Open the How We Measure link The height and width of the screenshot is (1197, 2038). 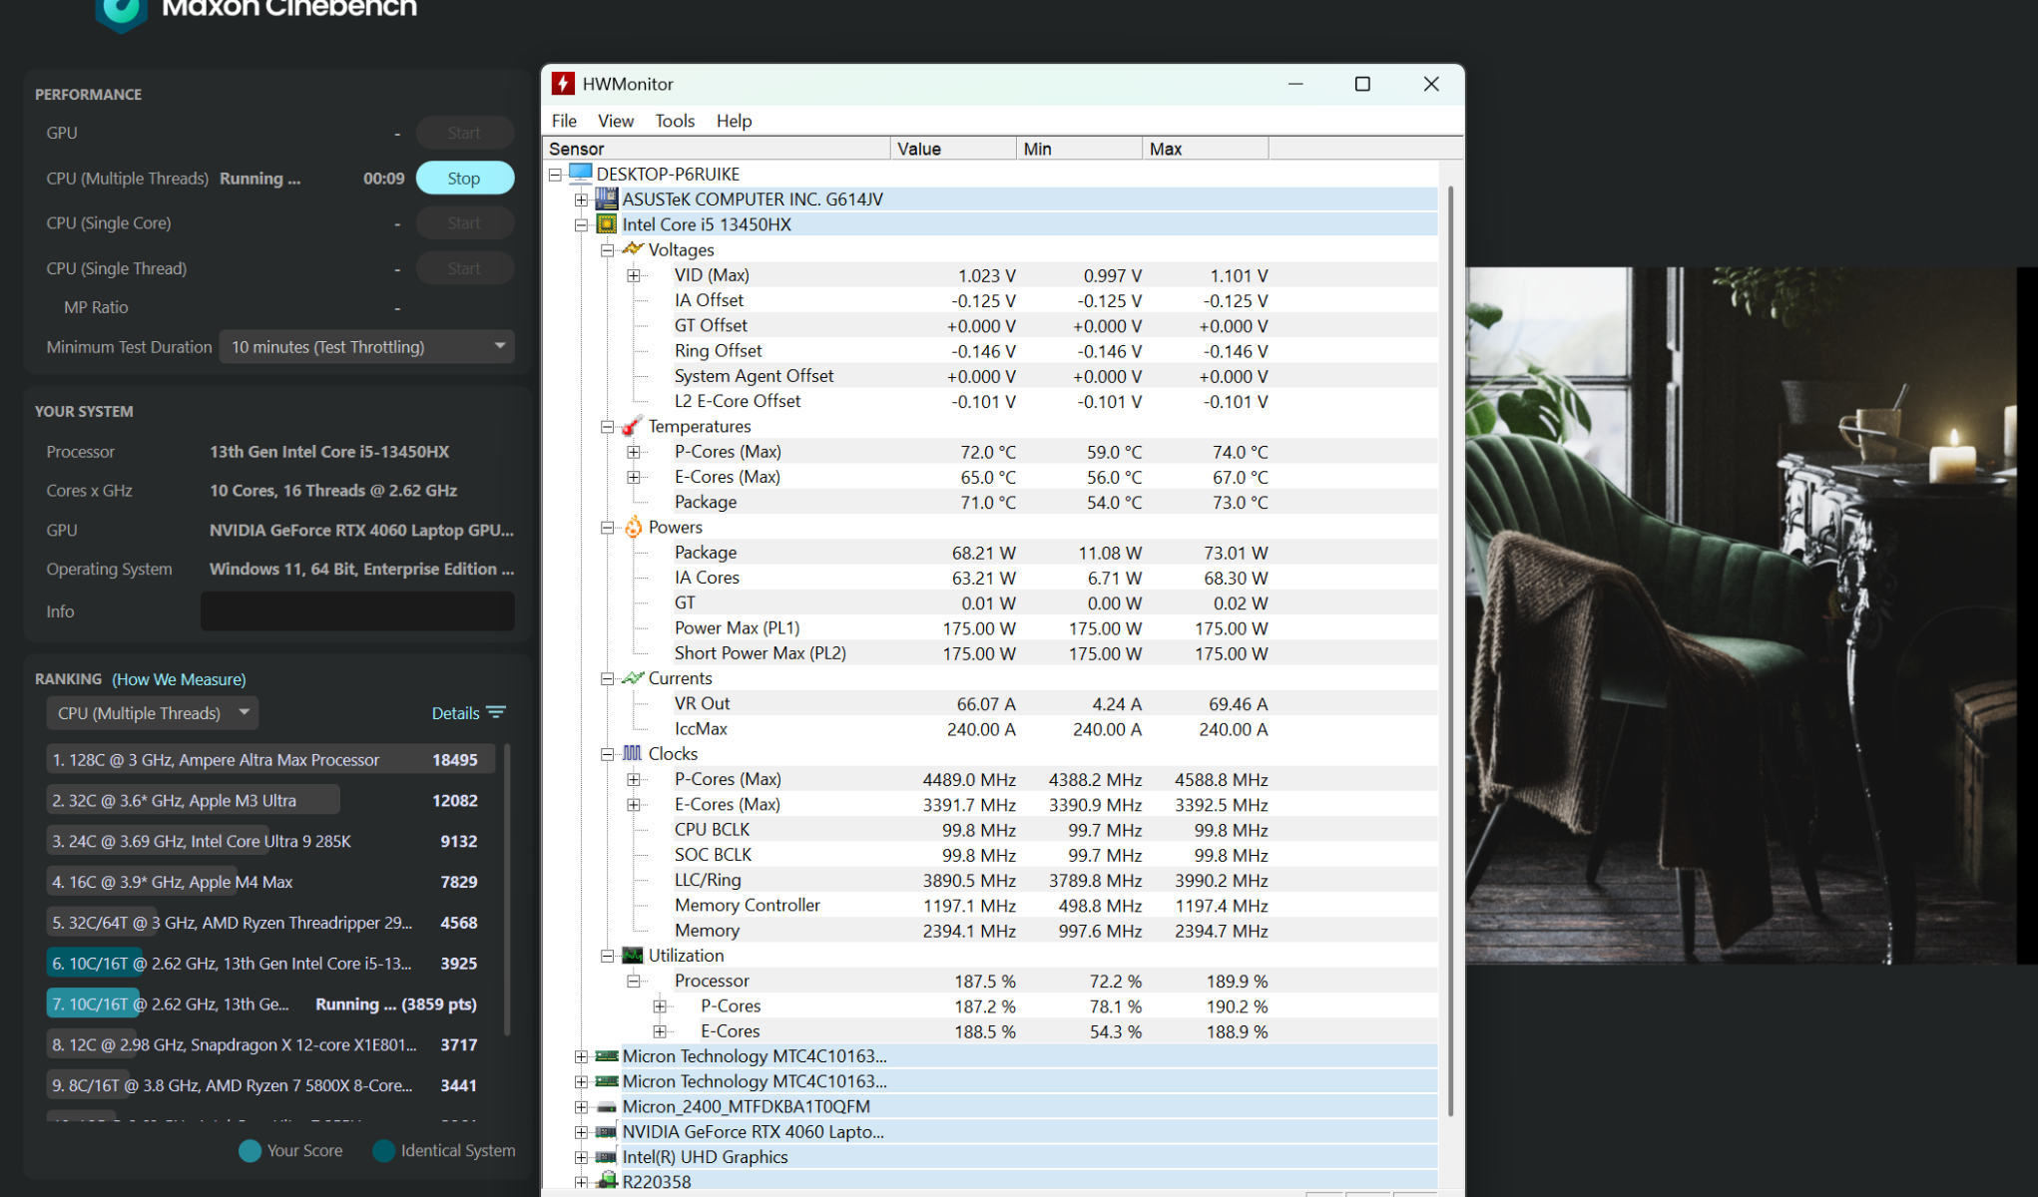[179, 679]
